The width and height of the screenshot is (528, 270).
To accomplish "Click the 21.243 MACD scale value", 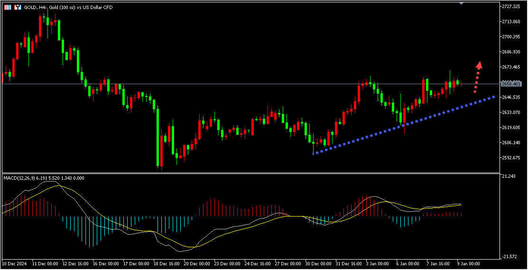I will [x=509, y=177].
